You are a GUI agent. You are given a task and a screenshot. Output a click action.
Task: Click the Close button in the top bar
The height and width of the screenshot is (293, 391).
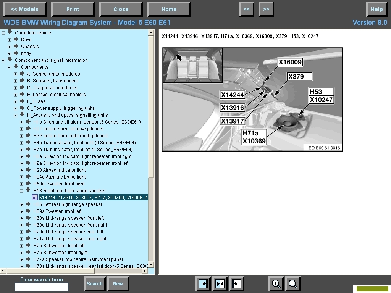121,9
